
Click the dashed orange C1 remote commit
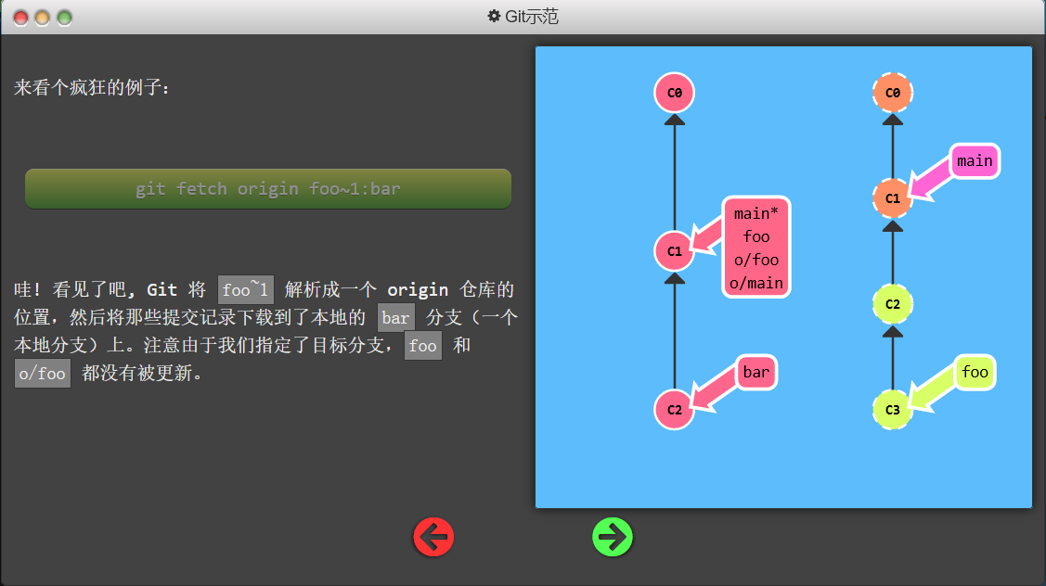tap(893, 197)
